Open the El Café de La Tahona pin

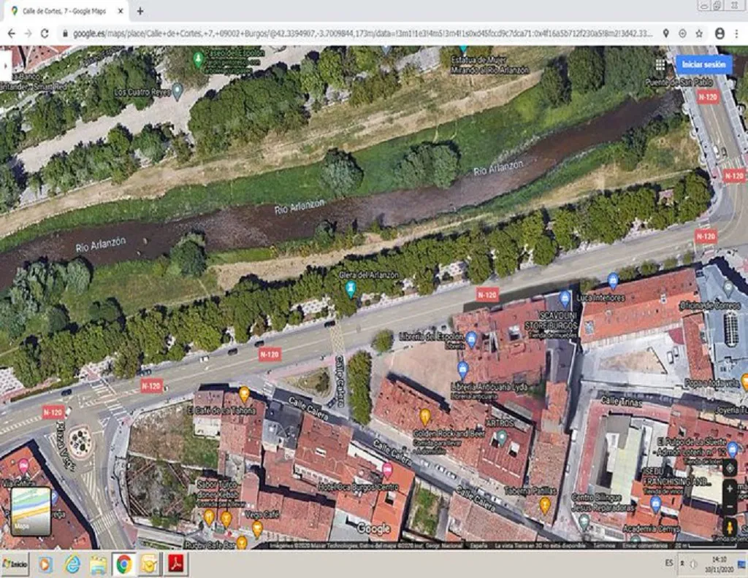(x=244, y=395)
